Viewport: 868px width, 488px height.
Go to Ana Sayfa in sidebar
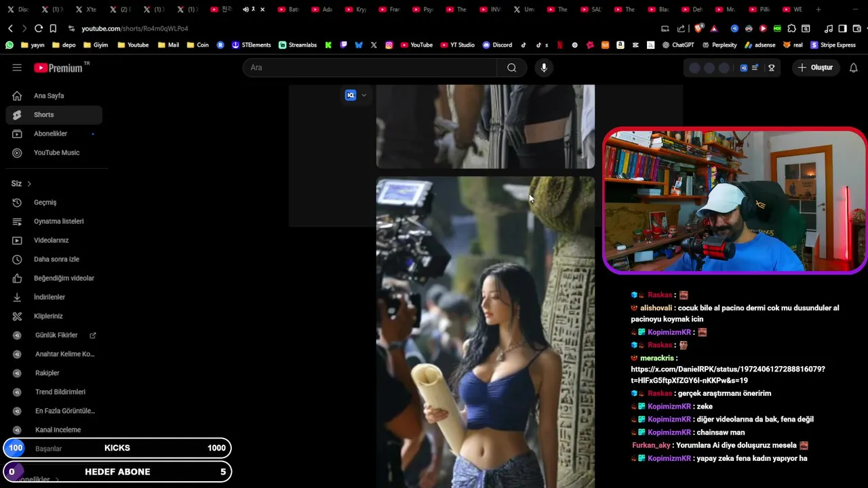54,96
